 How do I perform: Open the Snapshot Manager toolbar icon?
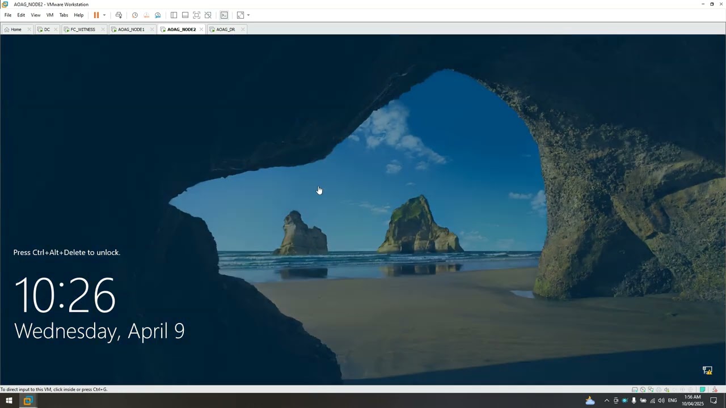coord(158,15)
